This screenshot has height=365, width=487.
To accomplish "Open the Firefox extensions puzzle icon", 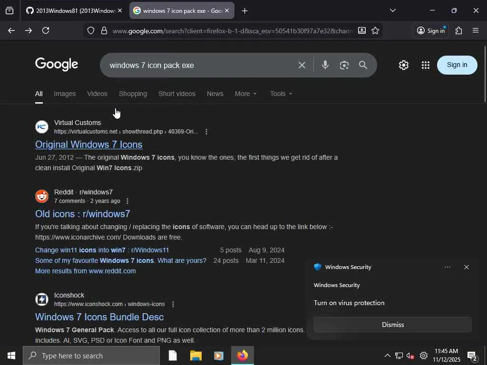I will [459, 30].
